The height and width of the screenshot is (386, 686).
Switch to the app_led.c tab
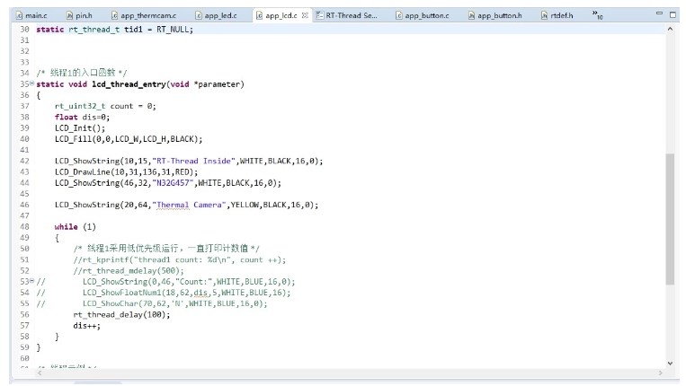coord(216,16)
